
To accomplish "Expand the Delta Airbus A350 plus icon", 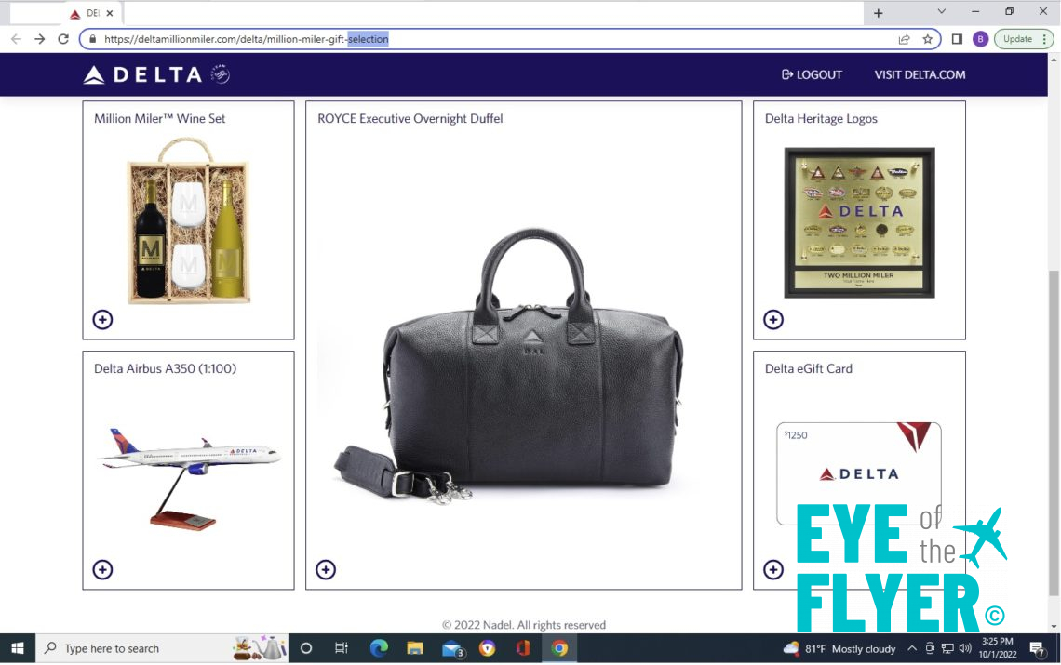I will click(103, 569).
